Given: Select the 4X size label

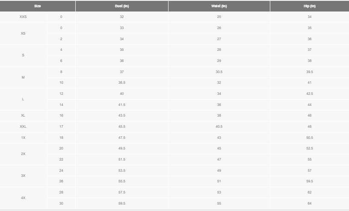Looking at the screenshot, I should [23, 198].
